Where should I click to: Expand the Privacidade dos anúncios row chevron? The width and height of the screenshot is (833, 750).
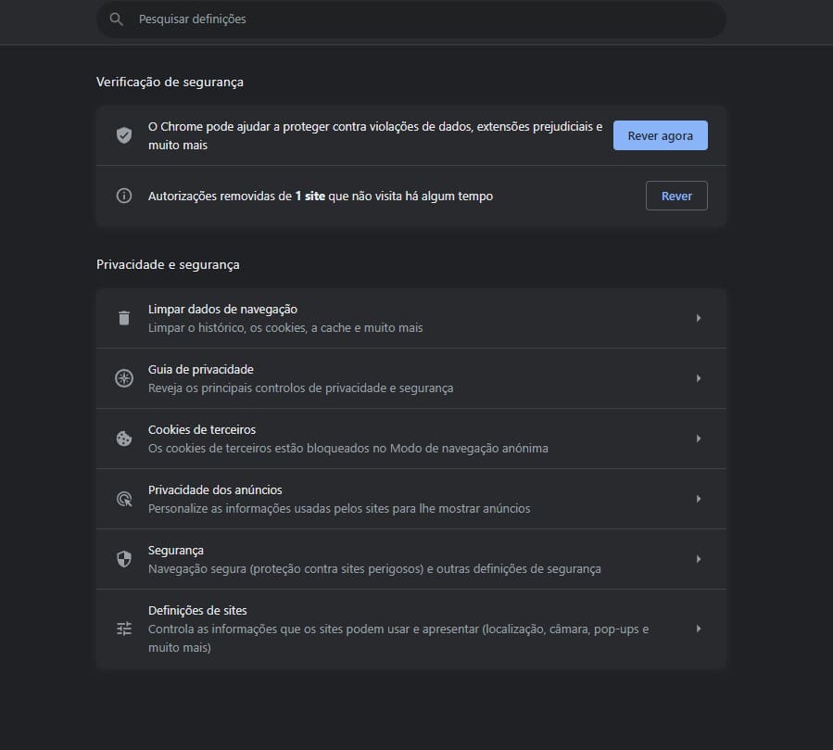tap(699, 498)
